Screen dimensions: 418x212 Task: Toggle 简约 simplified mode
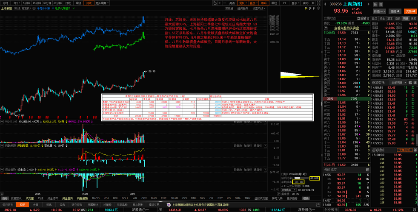pyautogui.click(x=306, y=3)
